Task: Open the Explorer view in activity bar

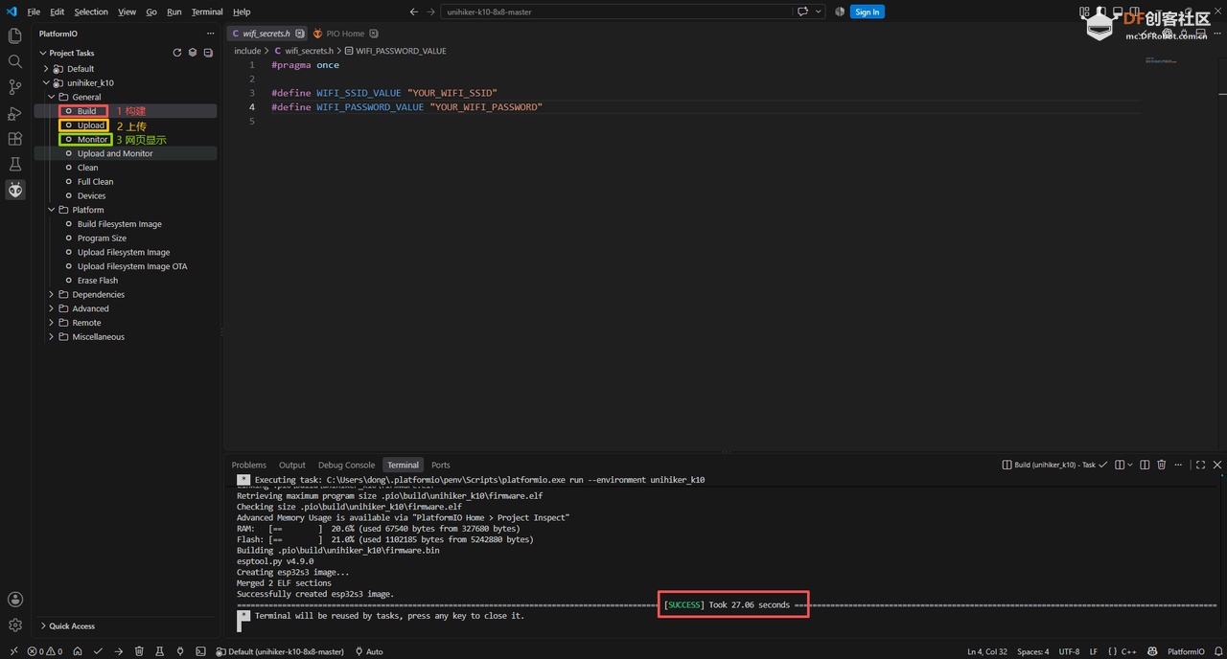Action: pos(14,35)
